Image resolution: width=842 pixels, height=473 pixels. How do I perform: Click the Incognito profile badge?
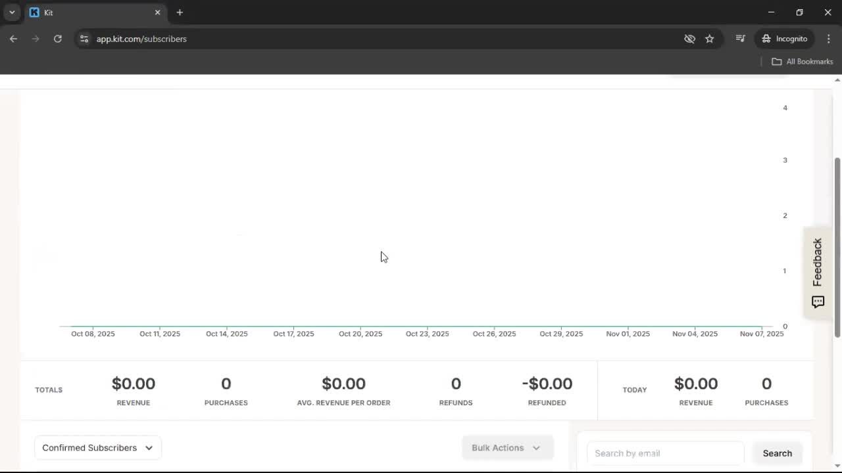[x=784, y=39]
